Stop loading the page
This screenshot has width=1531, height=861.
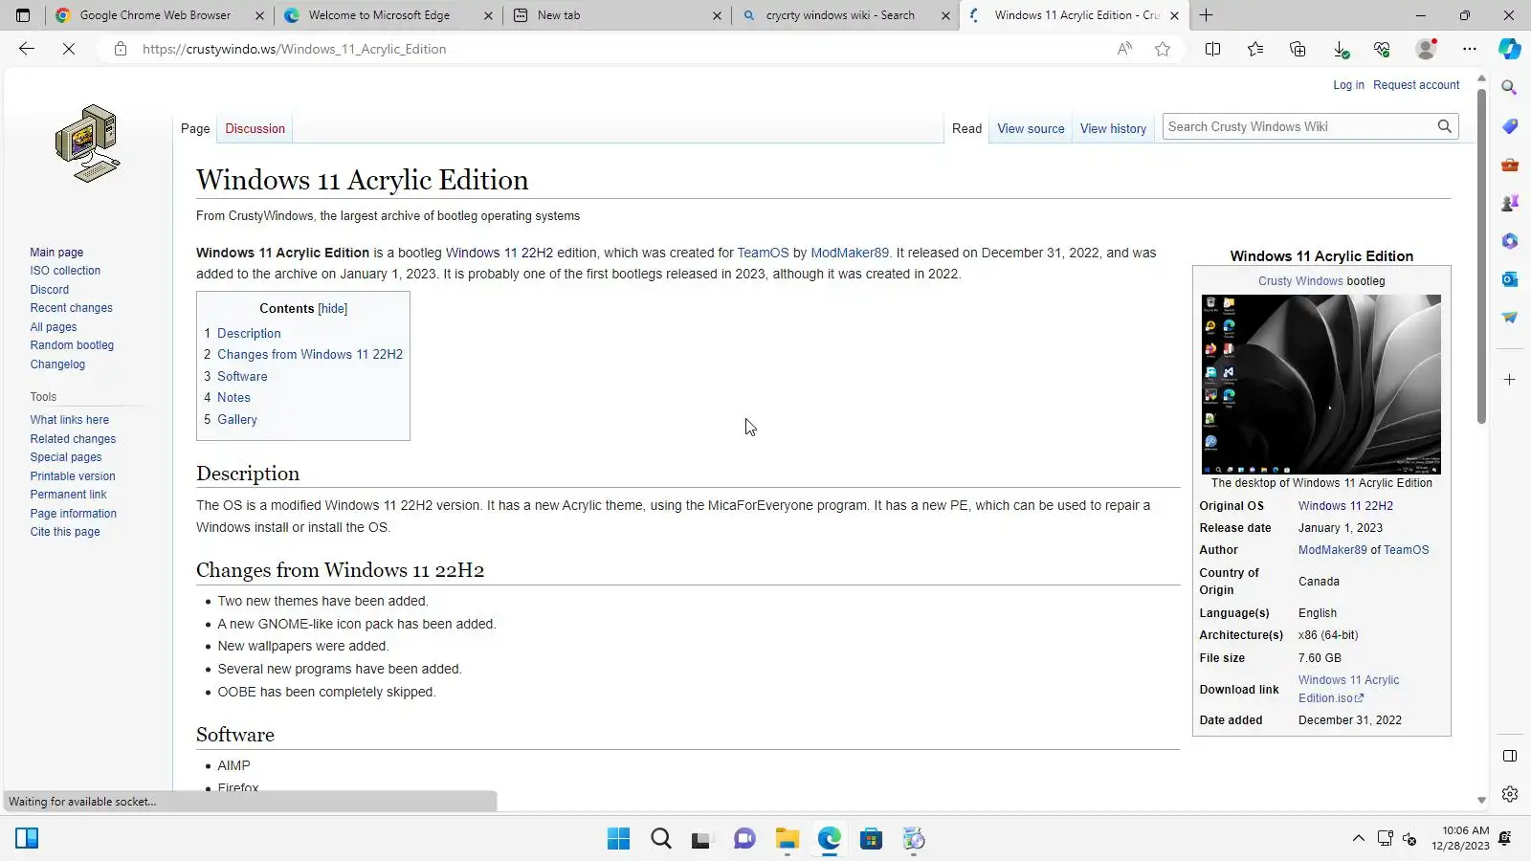[69, 49]
